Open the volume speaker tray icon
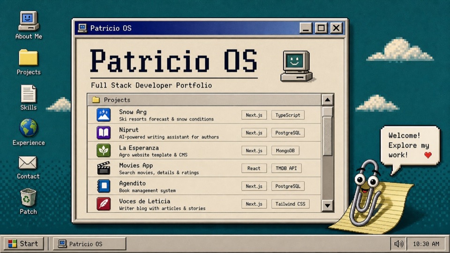450x253 pixels. coord(398,244)
